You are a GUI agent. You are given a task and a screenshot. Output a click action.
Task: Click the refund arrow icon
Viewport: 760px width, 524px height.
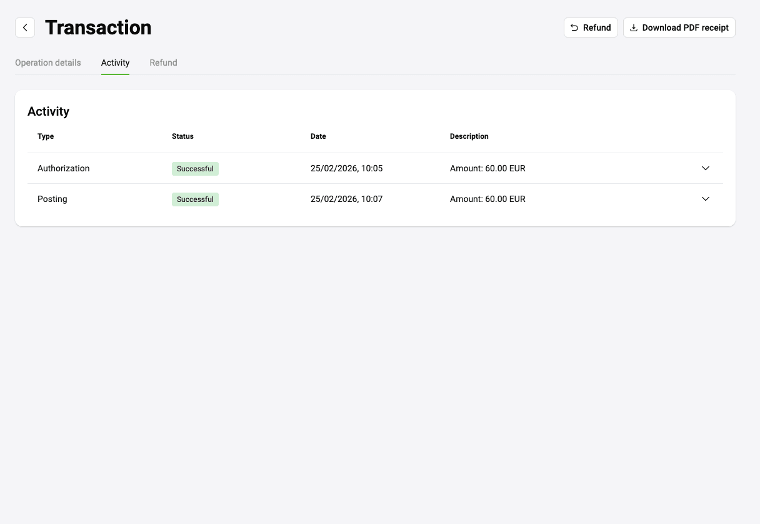tap(574, 28)
